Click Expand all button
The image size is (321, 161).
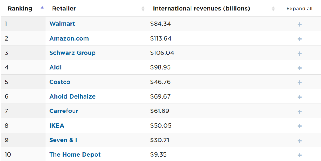coord(299,9)
